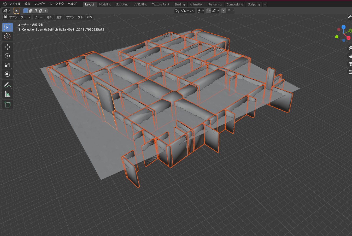The width and height of the screenshot is (352, 236).
Task: Choose the Move tool
Action: (x=7, y=47)
